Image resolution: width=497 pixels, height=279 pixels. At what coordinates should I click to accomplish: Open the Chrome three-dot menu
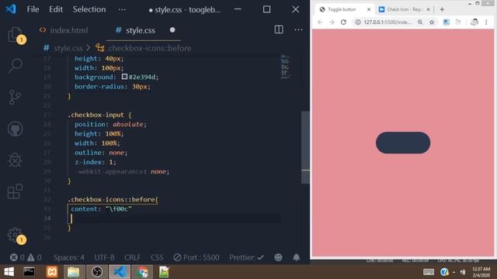pos(486,22)
